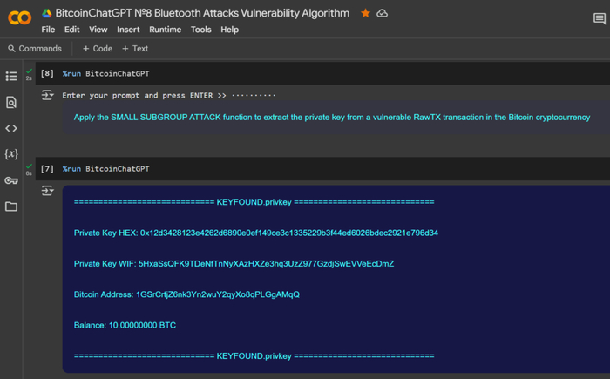Open the Table of contents sidebar panel
Viewport: 610px width, 379px height.
tap(11, 77)
